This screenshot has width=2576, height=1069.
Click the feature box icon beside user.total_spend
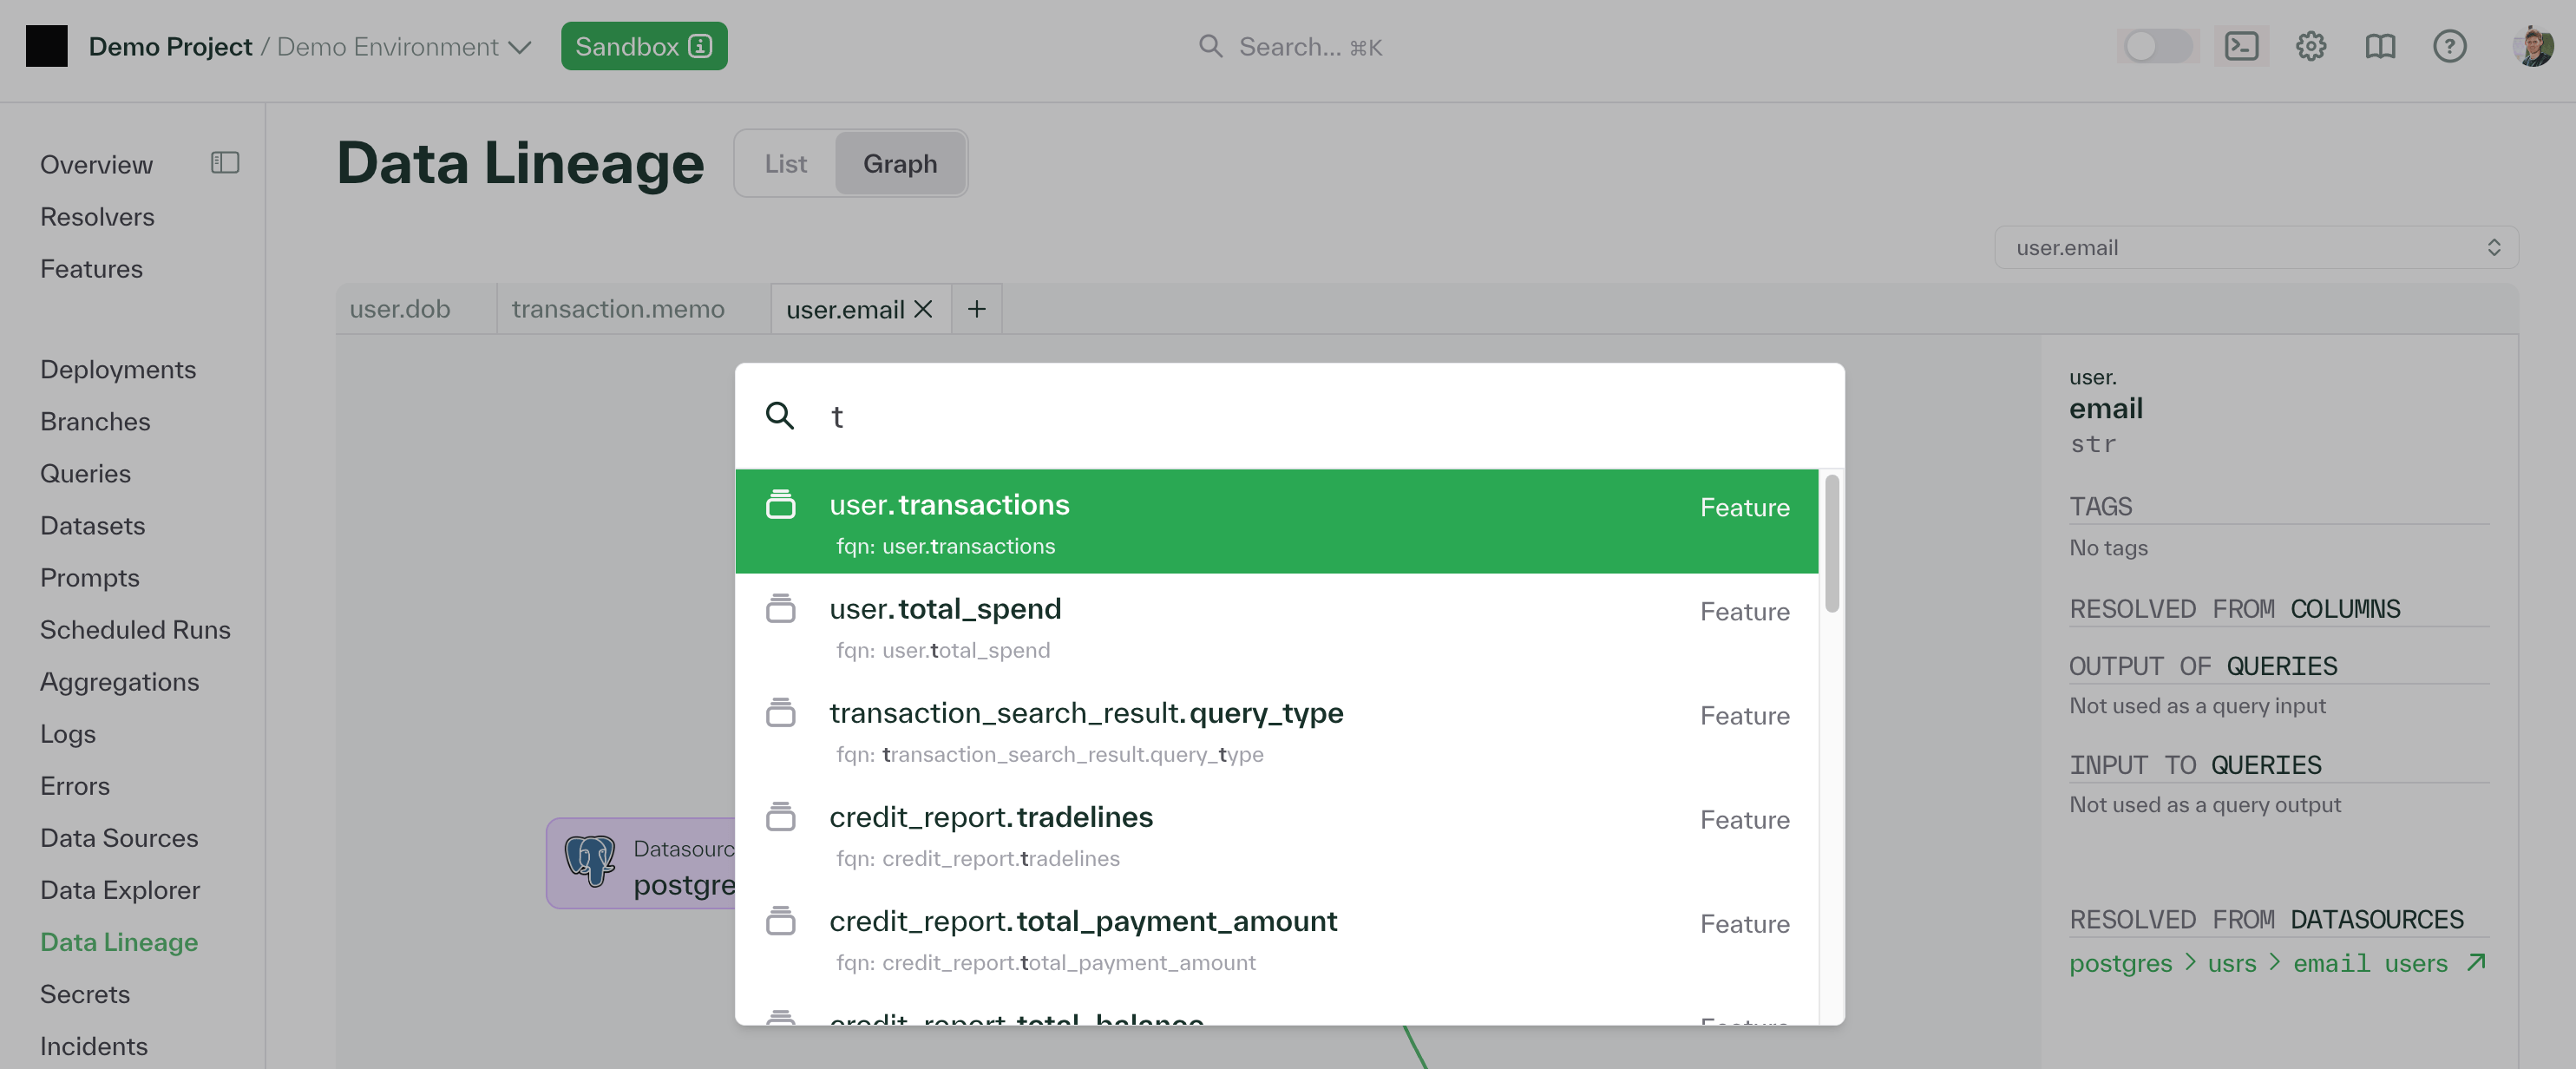(781, 608)
